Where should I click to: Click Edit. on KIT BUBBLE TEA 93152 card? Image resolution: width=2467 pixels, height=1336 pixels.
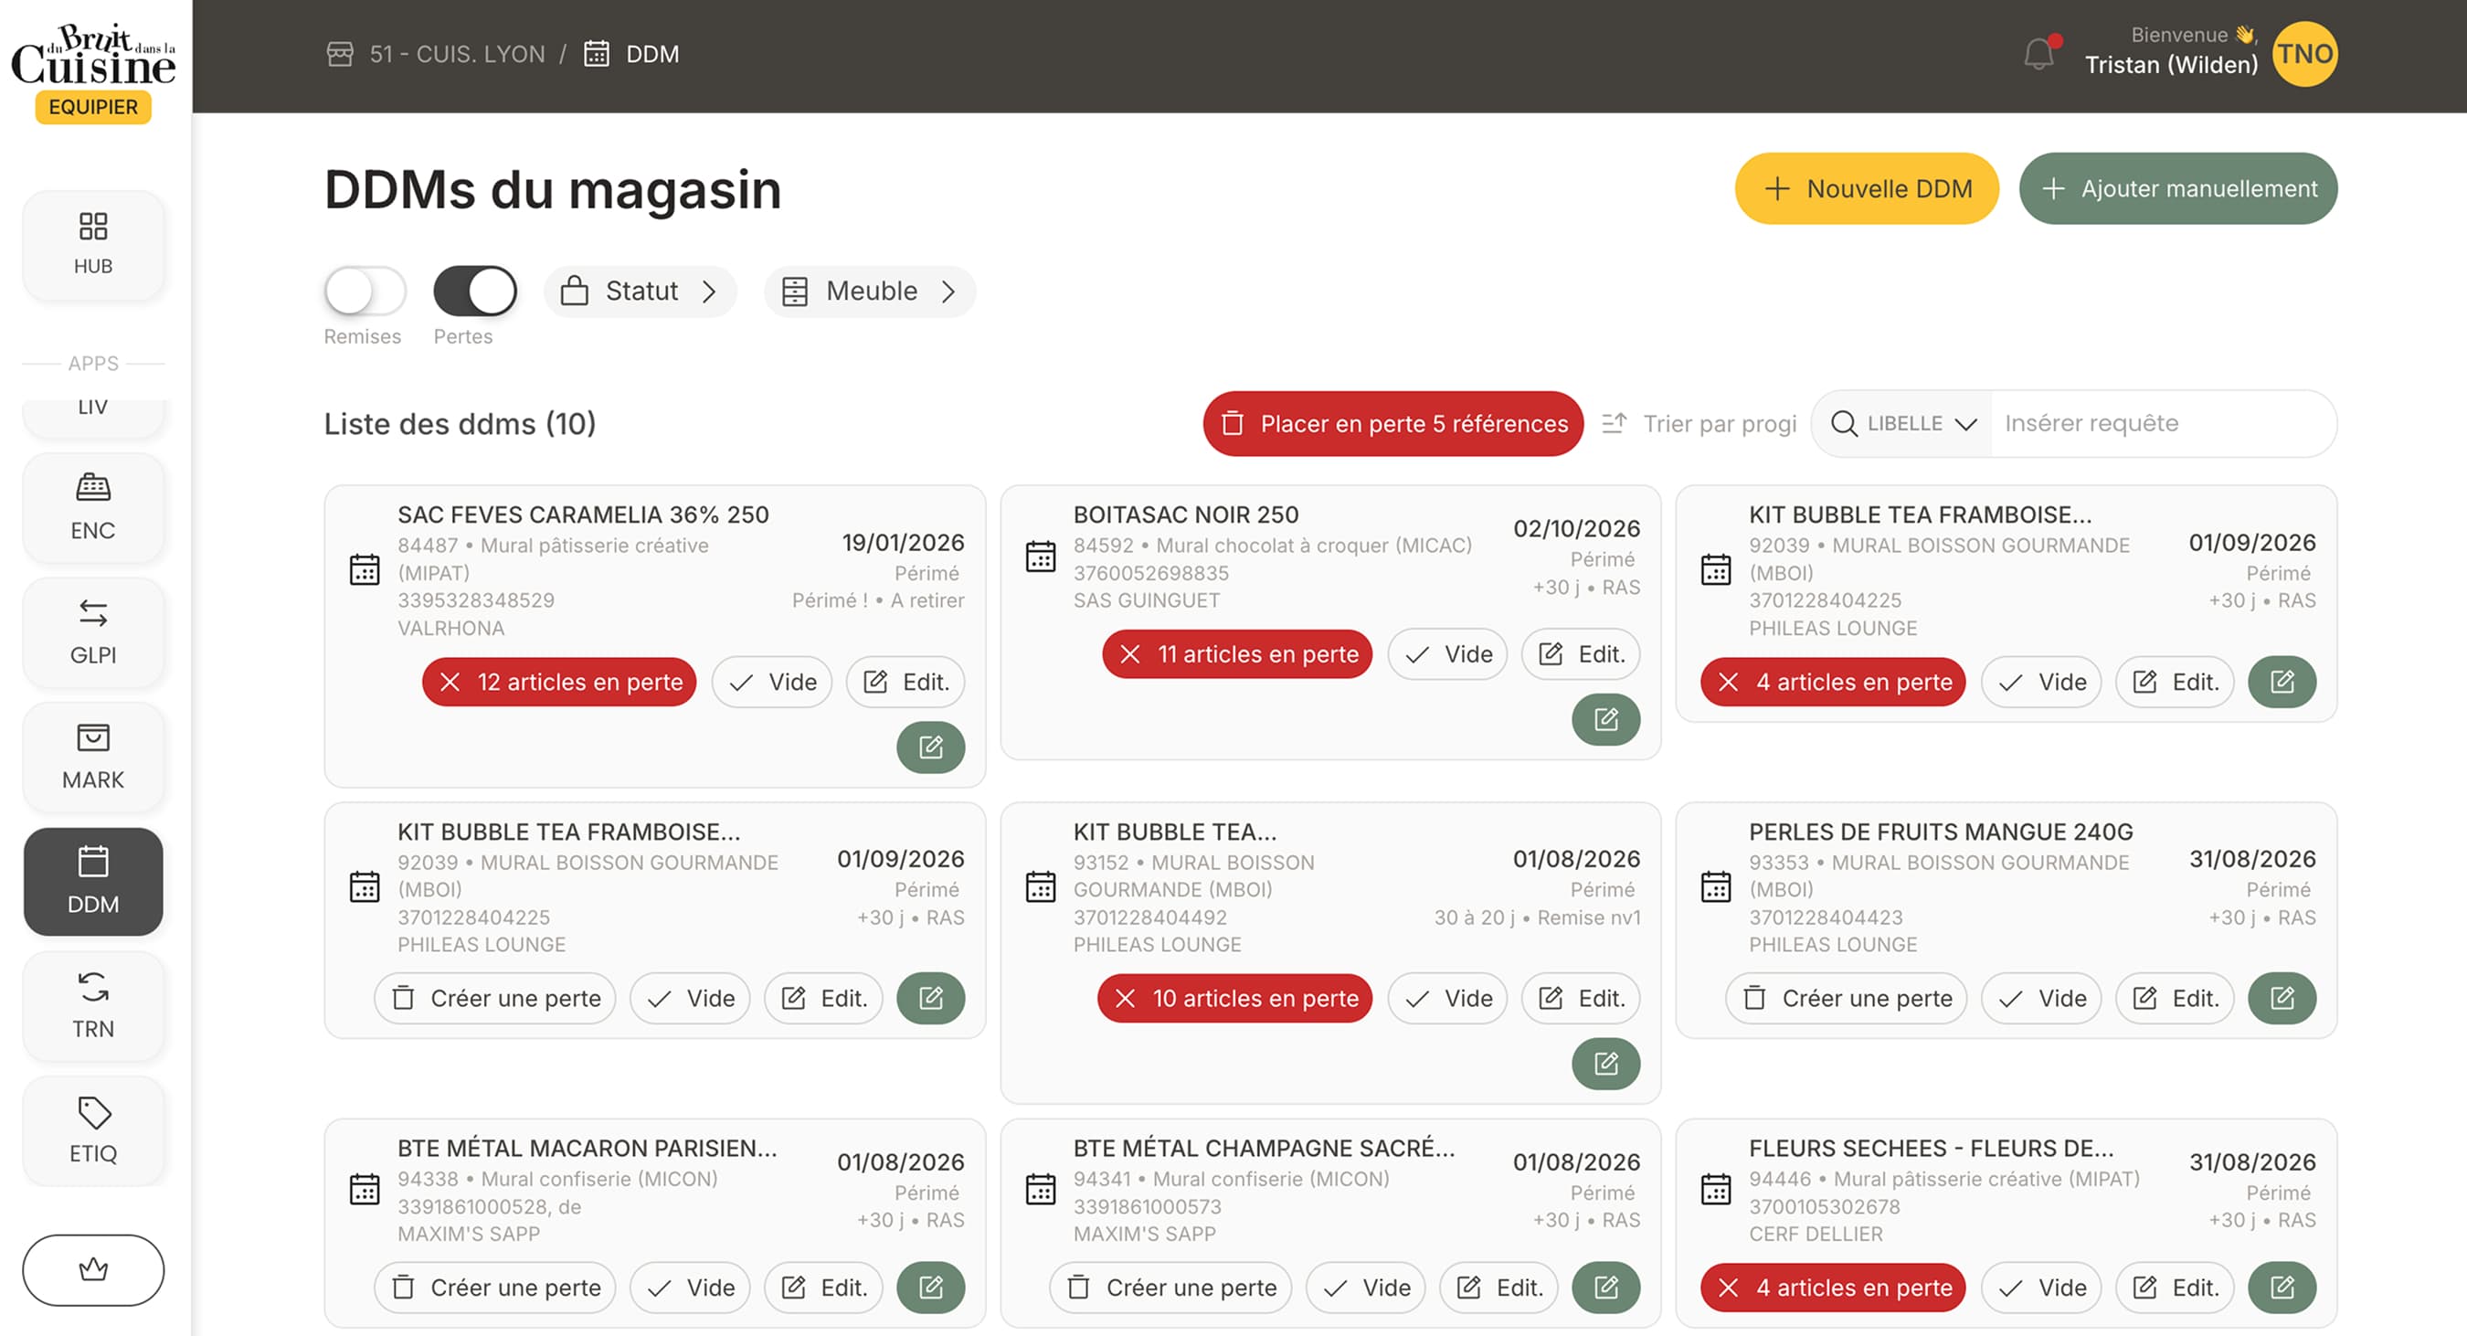(x=1580, y=998)
